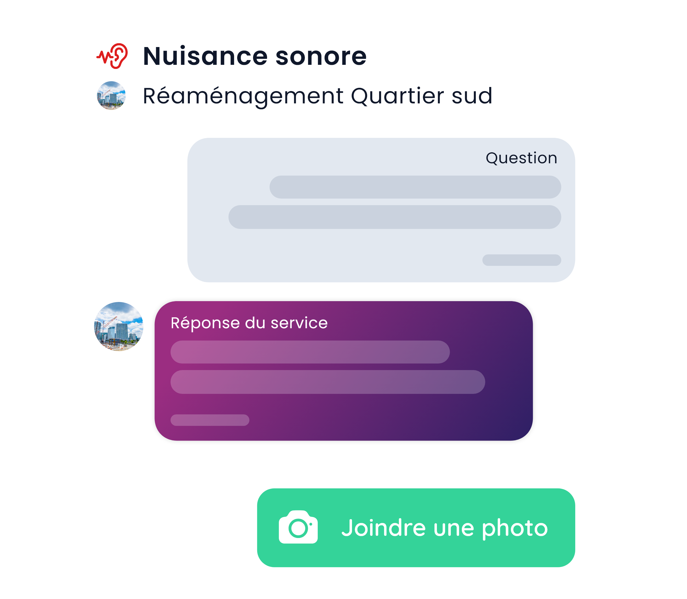Click the Question label in the gray bubble
The image size is (687, 599).
click(x=521, y=158)
